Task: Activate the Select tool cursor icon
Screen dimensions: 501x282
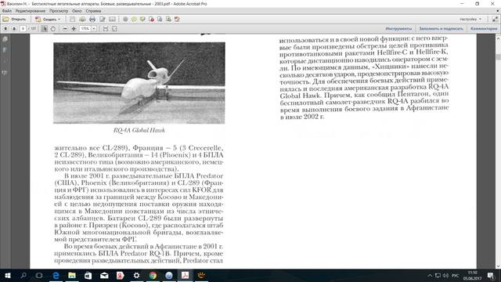Action: pos(44,28)
